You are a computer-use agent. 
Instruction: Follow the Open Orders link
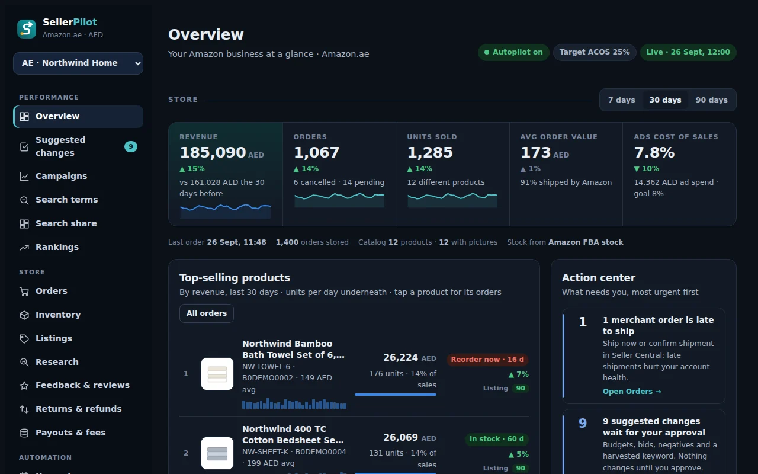[x=632, y=392]
